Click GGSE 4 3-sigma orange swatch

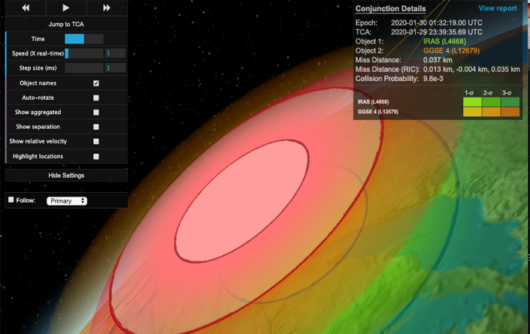[x=510, y=112]
